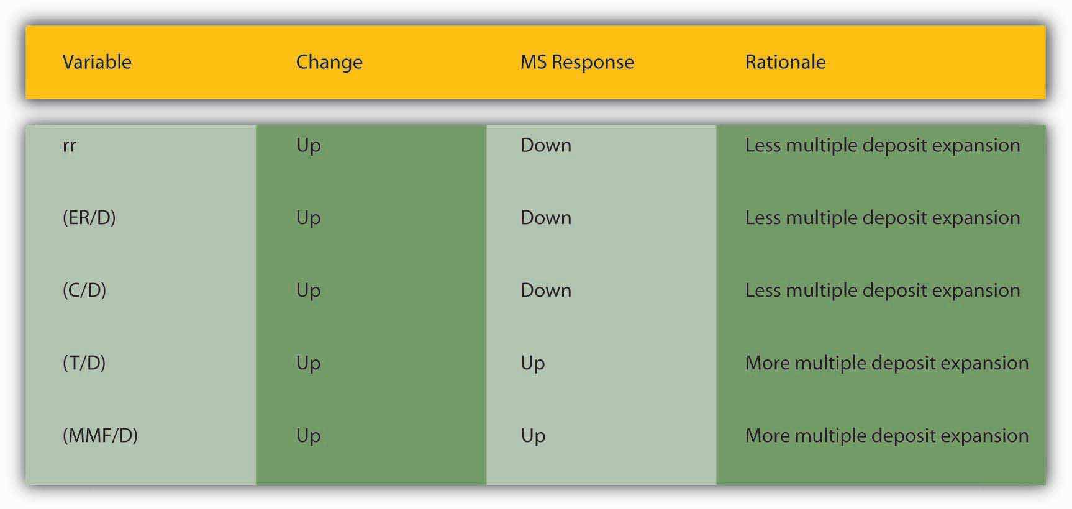1072x509 pixels.
Task: Select MS Response Down in the (ER/D) row
Action: click(x=545, y=218)
